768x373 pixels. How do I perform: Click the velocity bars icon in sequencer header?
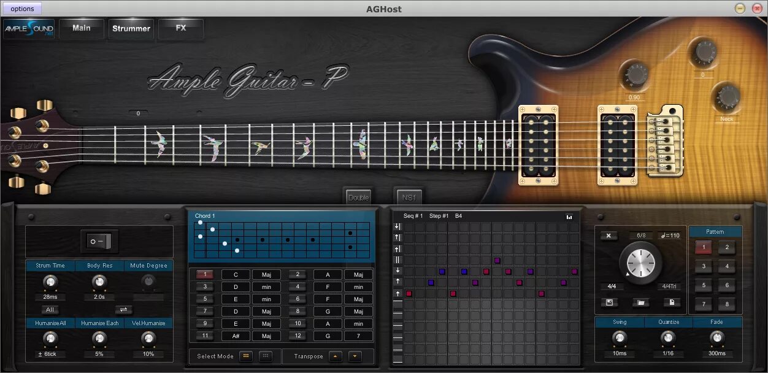click(569, 217)
